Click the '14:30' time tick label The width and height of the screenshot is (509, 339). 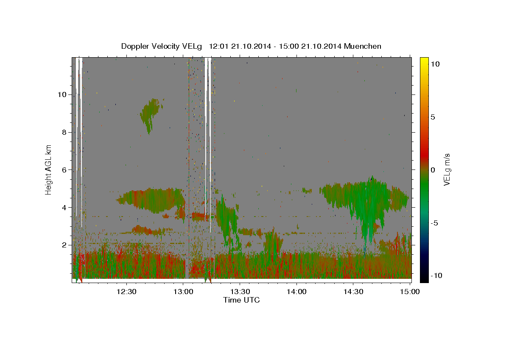(x=353, y=292)
